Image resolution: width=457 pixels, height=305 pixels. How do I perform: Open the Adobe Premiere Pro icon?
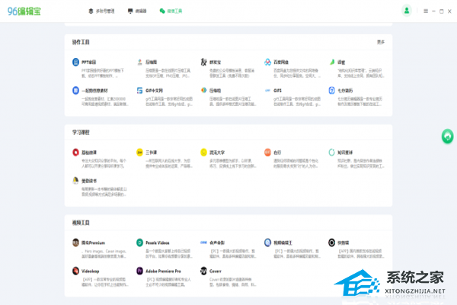[x=139, y=271]
